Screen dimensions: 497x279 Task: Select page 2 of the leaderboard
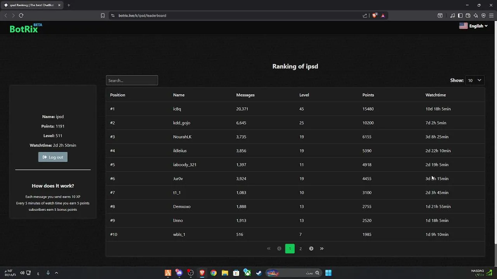click(301, 249)
